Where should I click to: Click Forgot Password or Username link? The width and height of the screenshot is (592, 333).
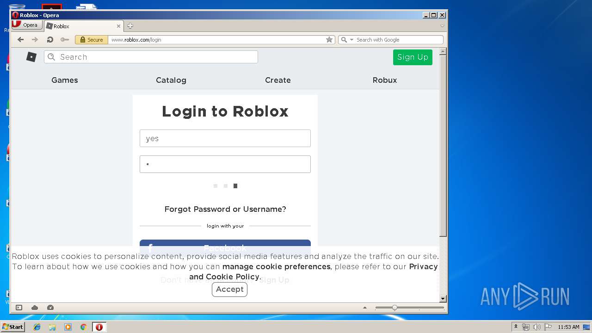225,210
